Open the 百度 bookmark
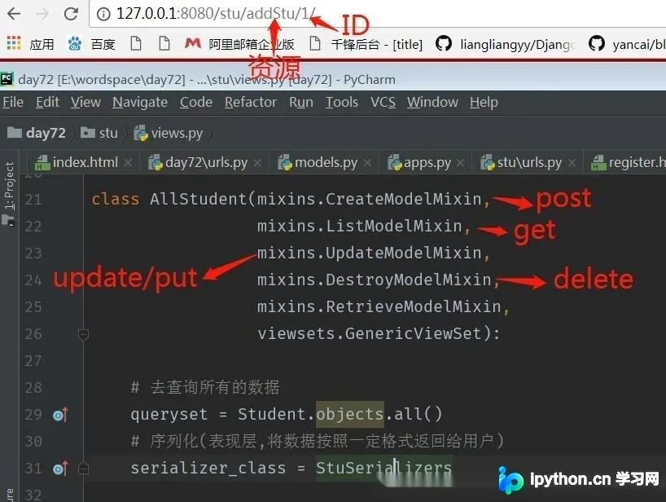666x502 pixels. coord(91,43)
